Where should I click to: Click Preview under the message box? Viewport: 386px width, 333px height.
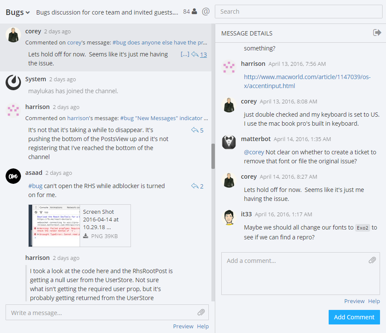[183, 326]
